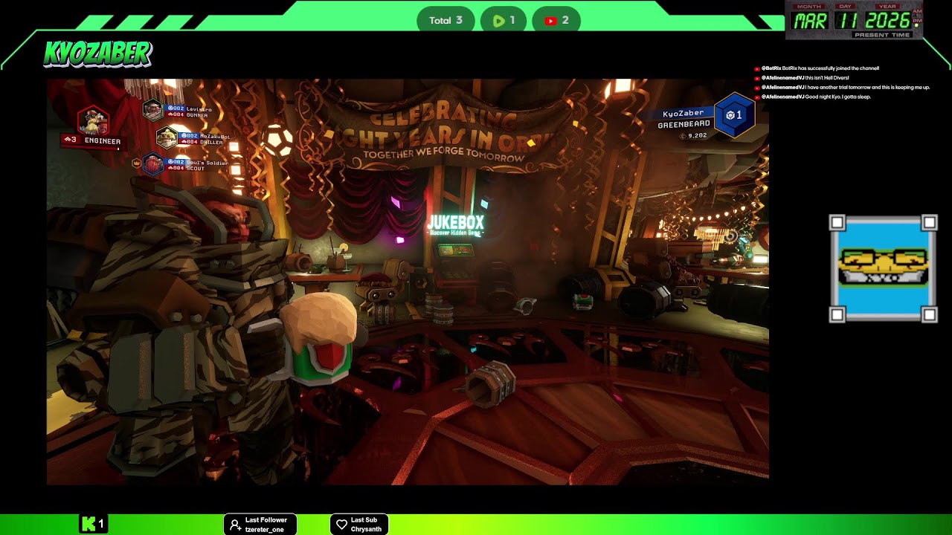Click the GREENBEARD title text
This screenshot has height=535, width=952.
(x=684, y=125)
